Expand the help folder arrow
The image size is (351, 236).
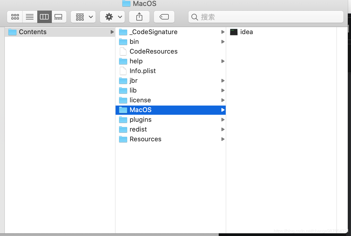point(223,61)
